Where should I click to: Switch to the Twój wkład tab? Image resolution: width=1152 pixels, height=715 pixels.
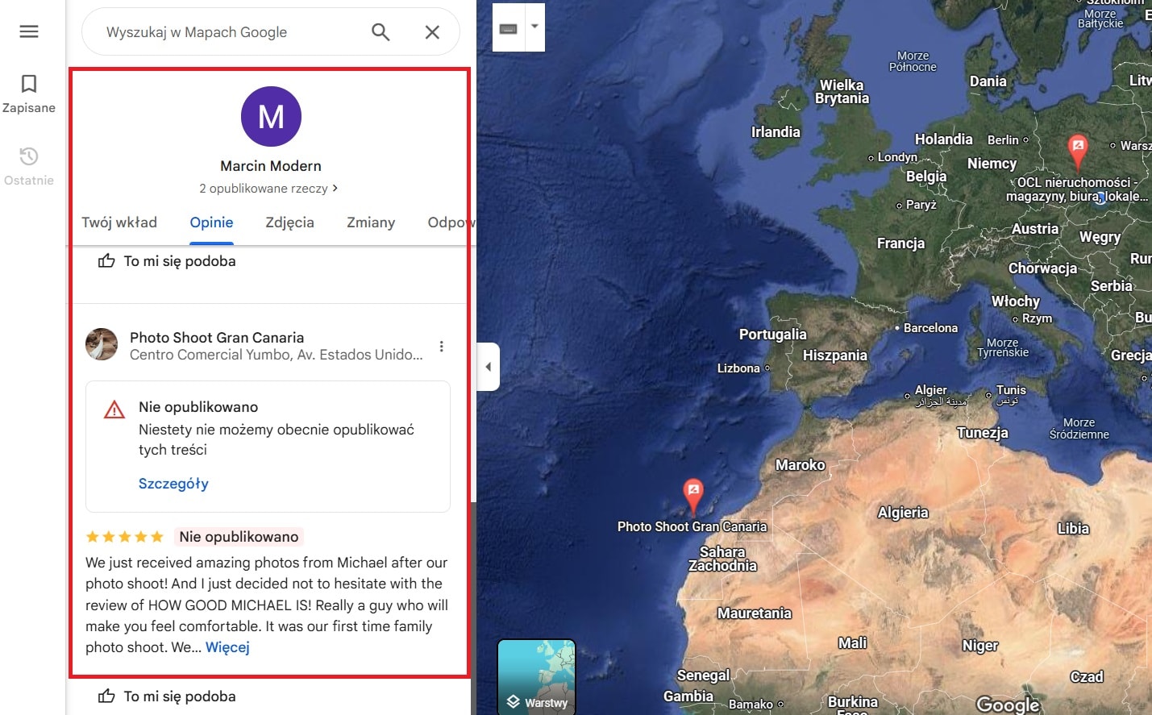tap(119, 222)
